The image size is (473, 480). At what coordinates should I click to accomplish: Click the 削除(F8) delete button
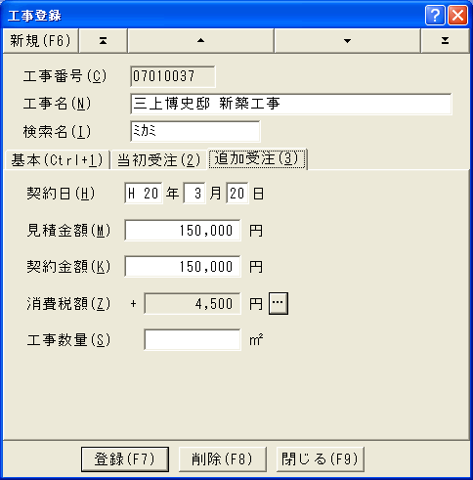[223, 459]
